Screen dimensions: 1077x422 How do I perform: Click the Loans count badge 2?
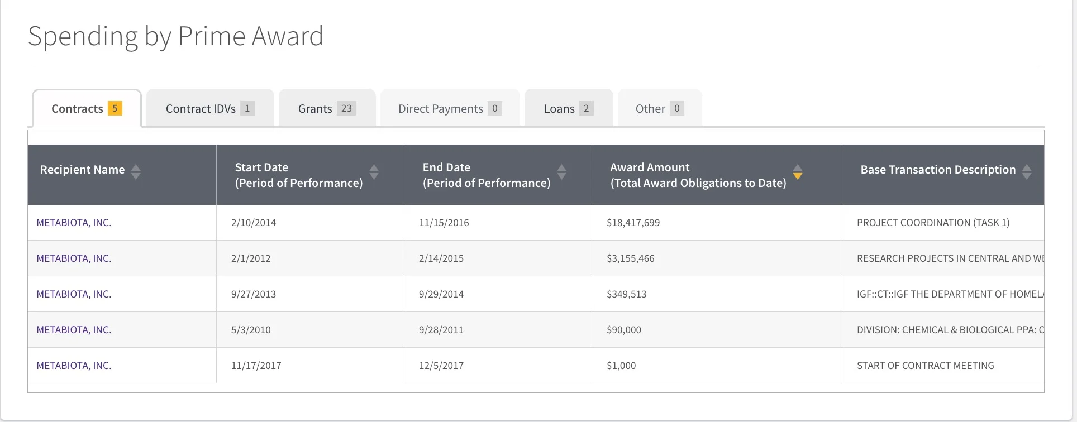click(586, 108)
